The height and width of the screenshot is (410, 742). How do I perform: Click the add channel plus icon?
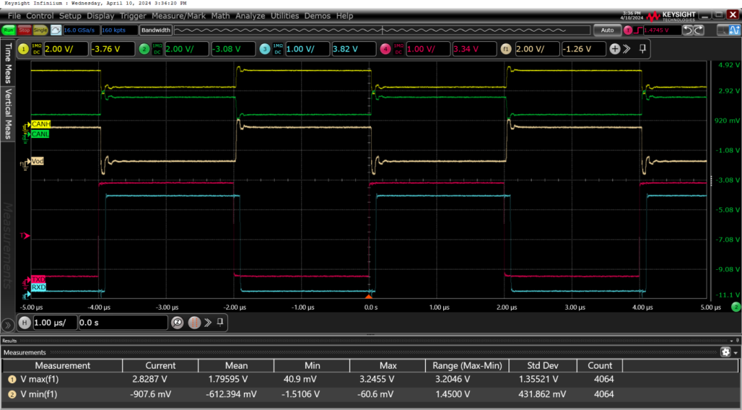coord(615,49)
